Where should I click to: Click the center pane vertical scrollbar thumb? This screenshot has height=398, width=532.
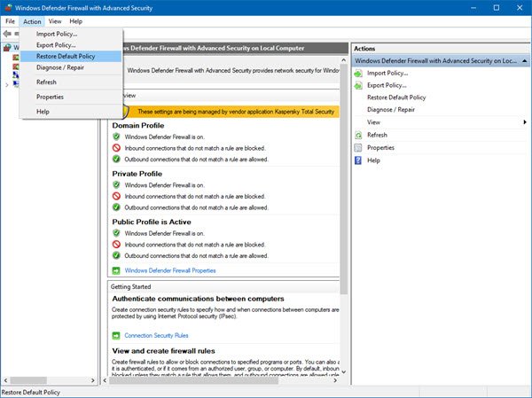[344, 179]
